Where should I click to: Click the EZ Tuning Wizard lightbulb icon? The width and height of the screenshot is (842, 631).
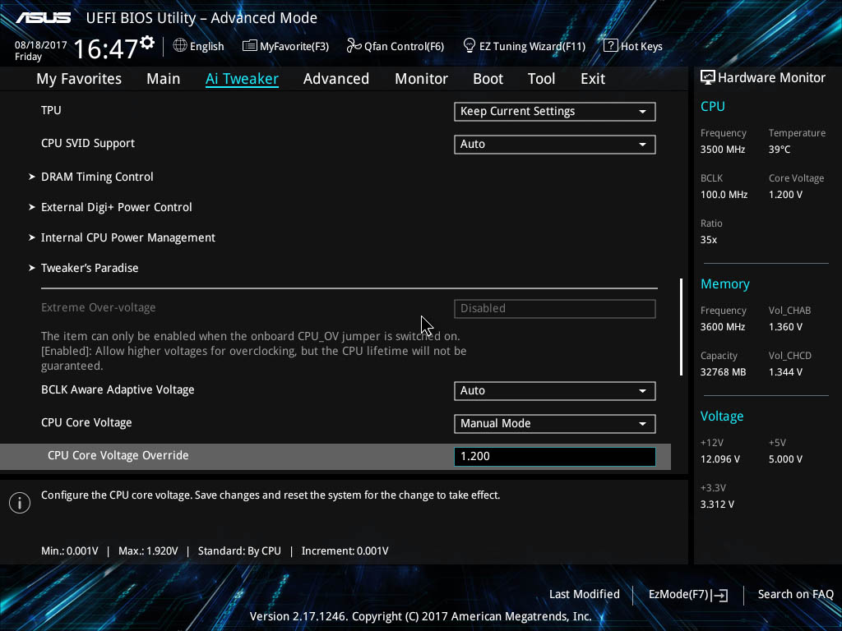[x=469, y=46]
